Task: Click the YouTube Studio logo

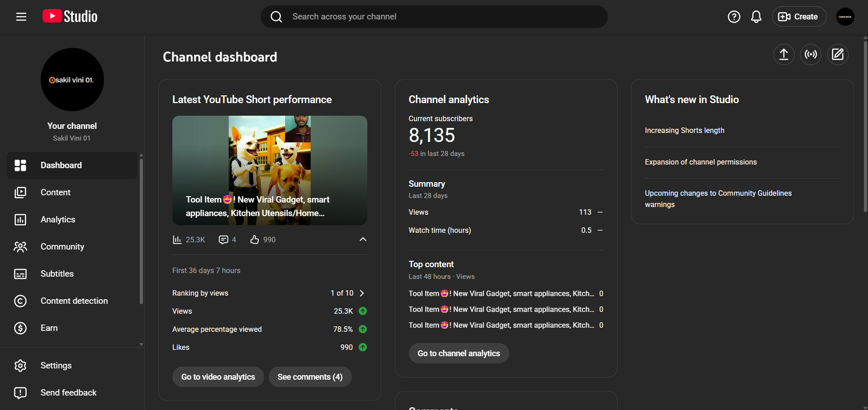Action: coord(70,17)
